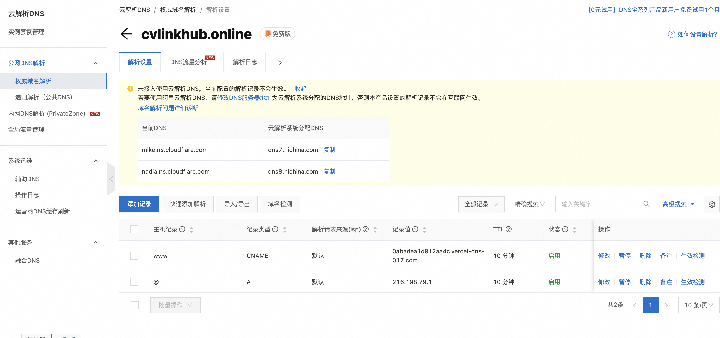The height and width of the screenshot is (338, 720).
Task: Open the 精确搜索 dropdown
Action: coord(530,204)
